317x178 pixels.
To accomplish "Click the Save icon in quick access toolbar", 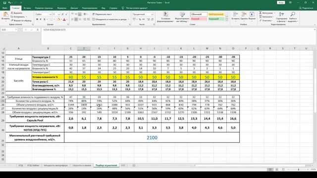I will [x=4, y=3].
